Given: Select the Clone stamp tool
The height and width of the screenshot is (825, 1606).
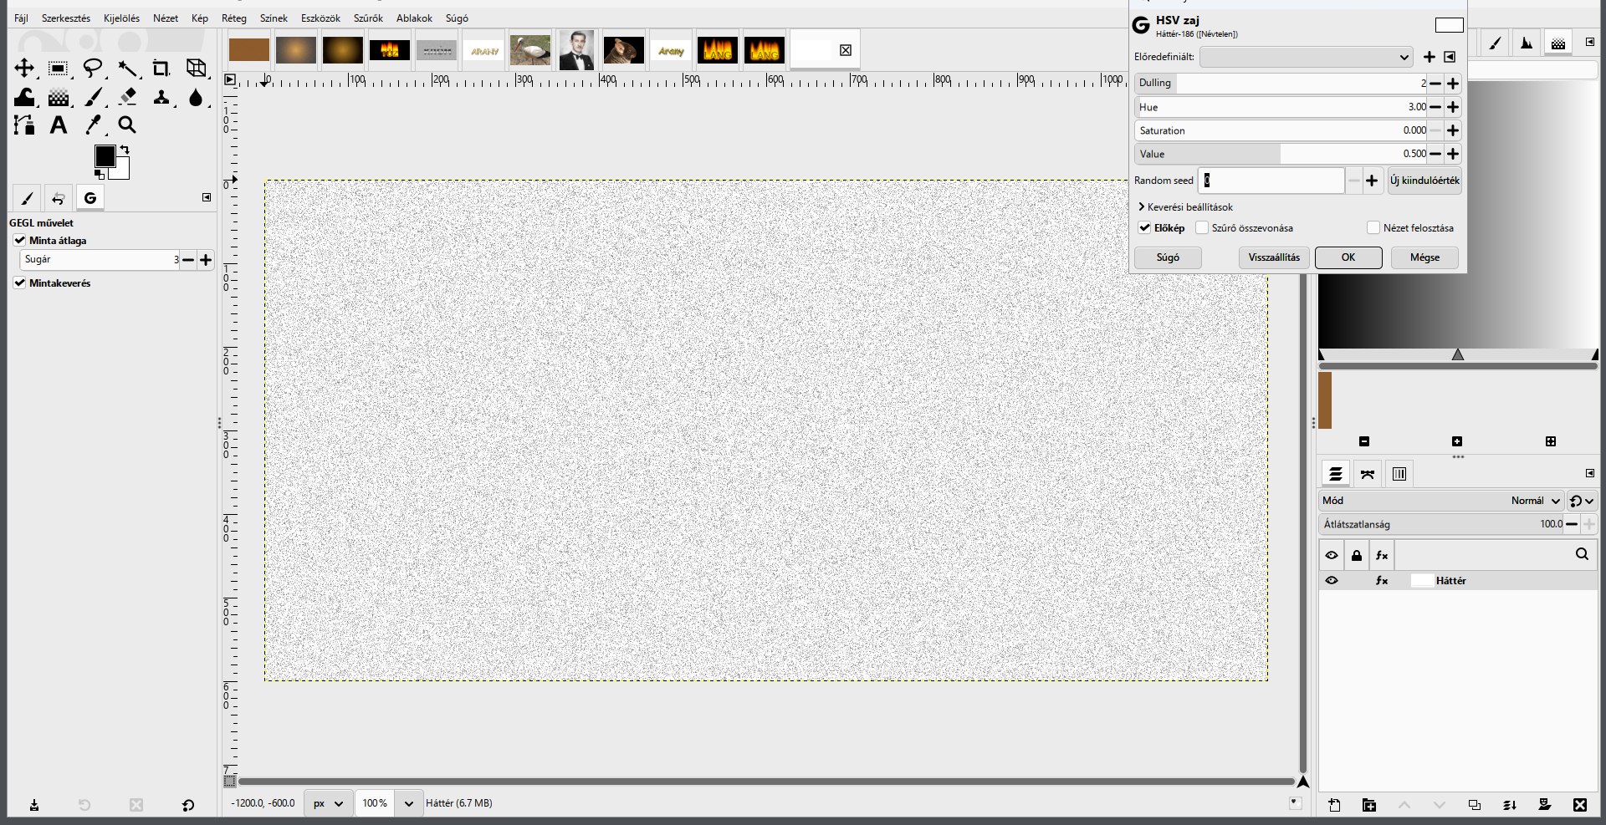Looking at the screenshot, I should pyautogui.click(x=161, y=97).
